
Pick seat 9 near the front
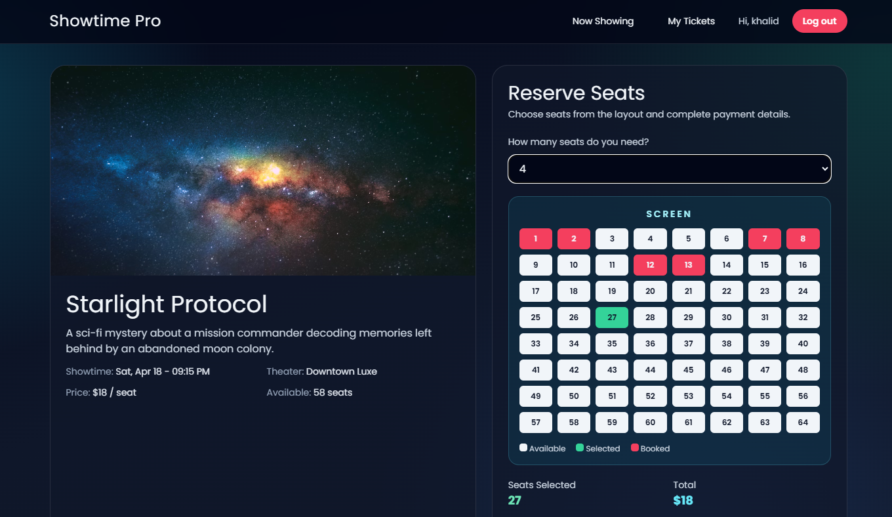pos(535,264)
